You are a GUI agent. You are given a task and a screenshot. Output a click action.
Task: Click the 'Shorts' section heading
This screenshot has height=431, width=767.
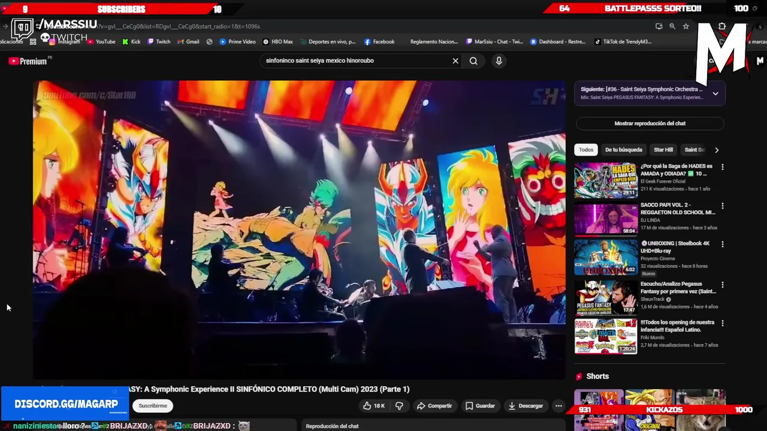point(597,376)
